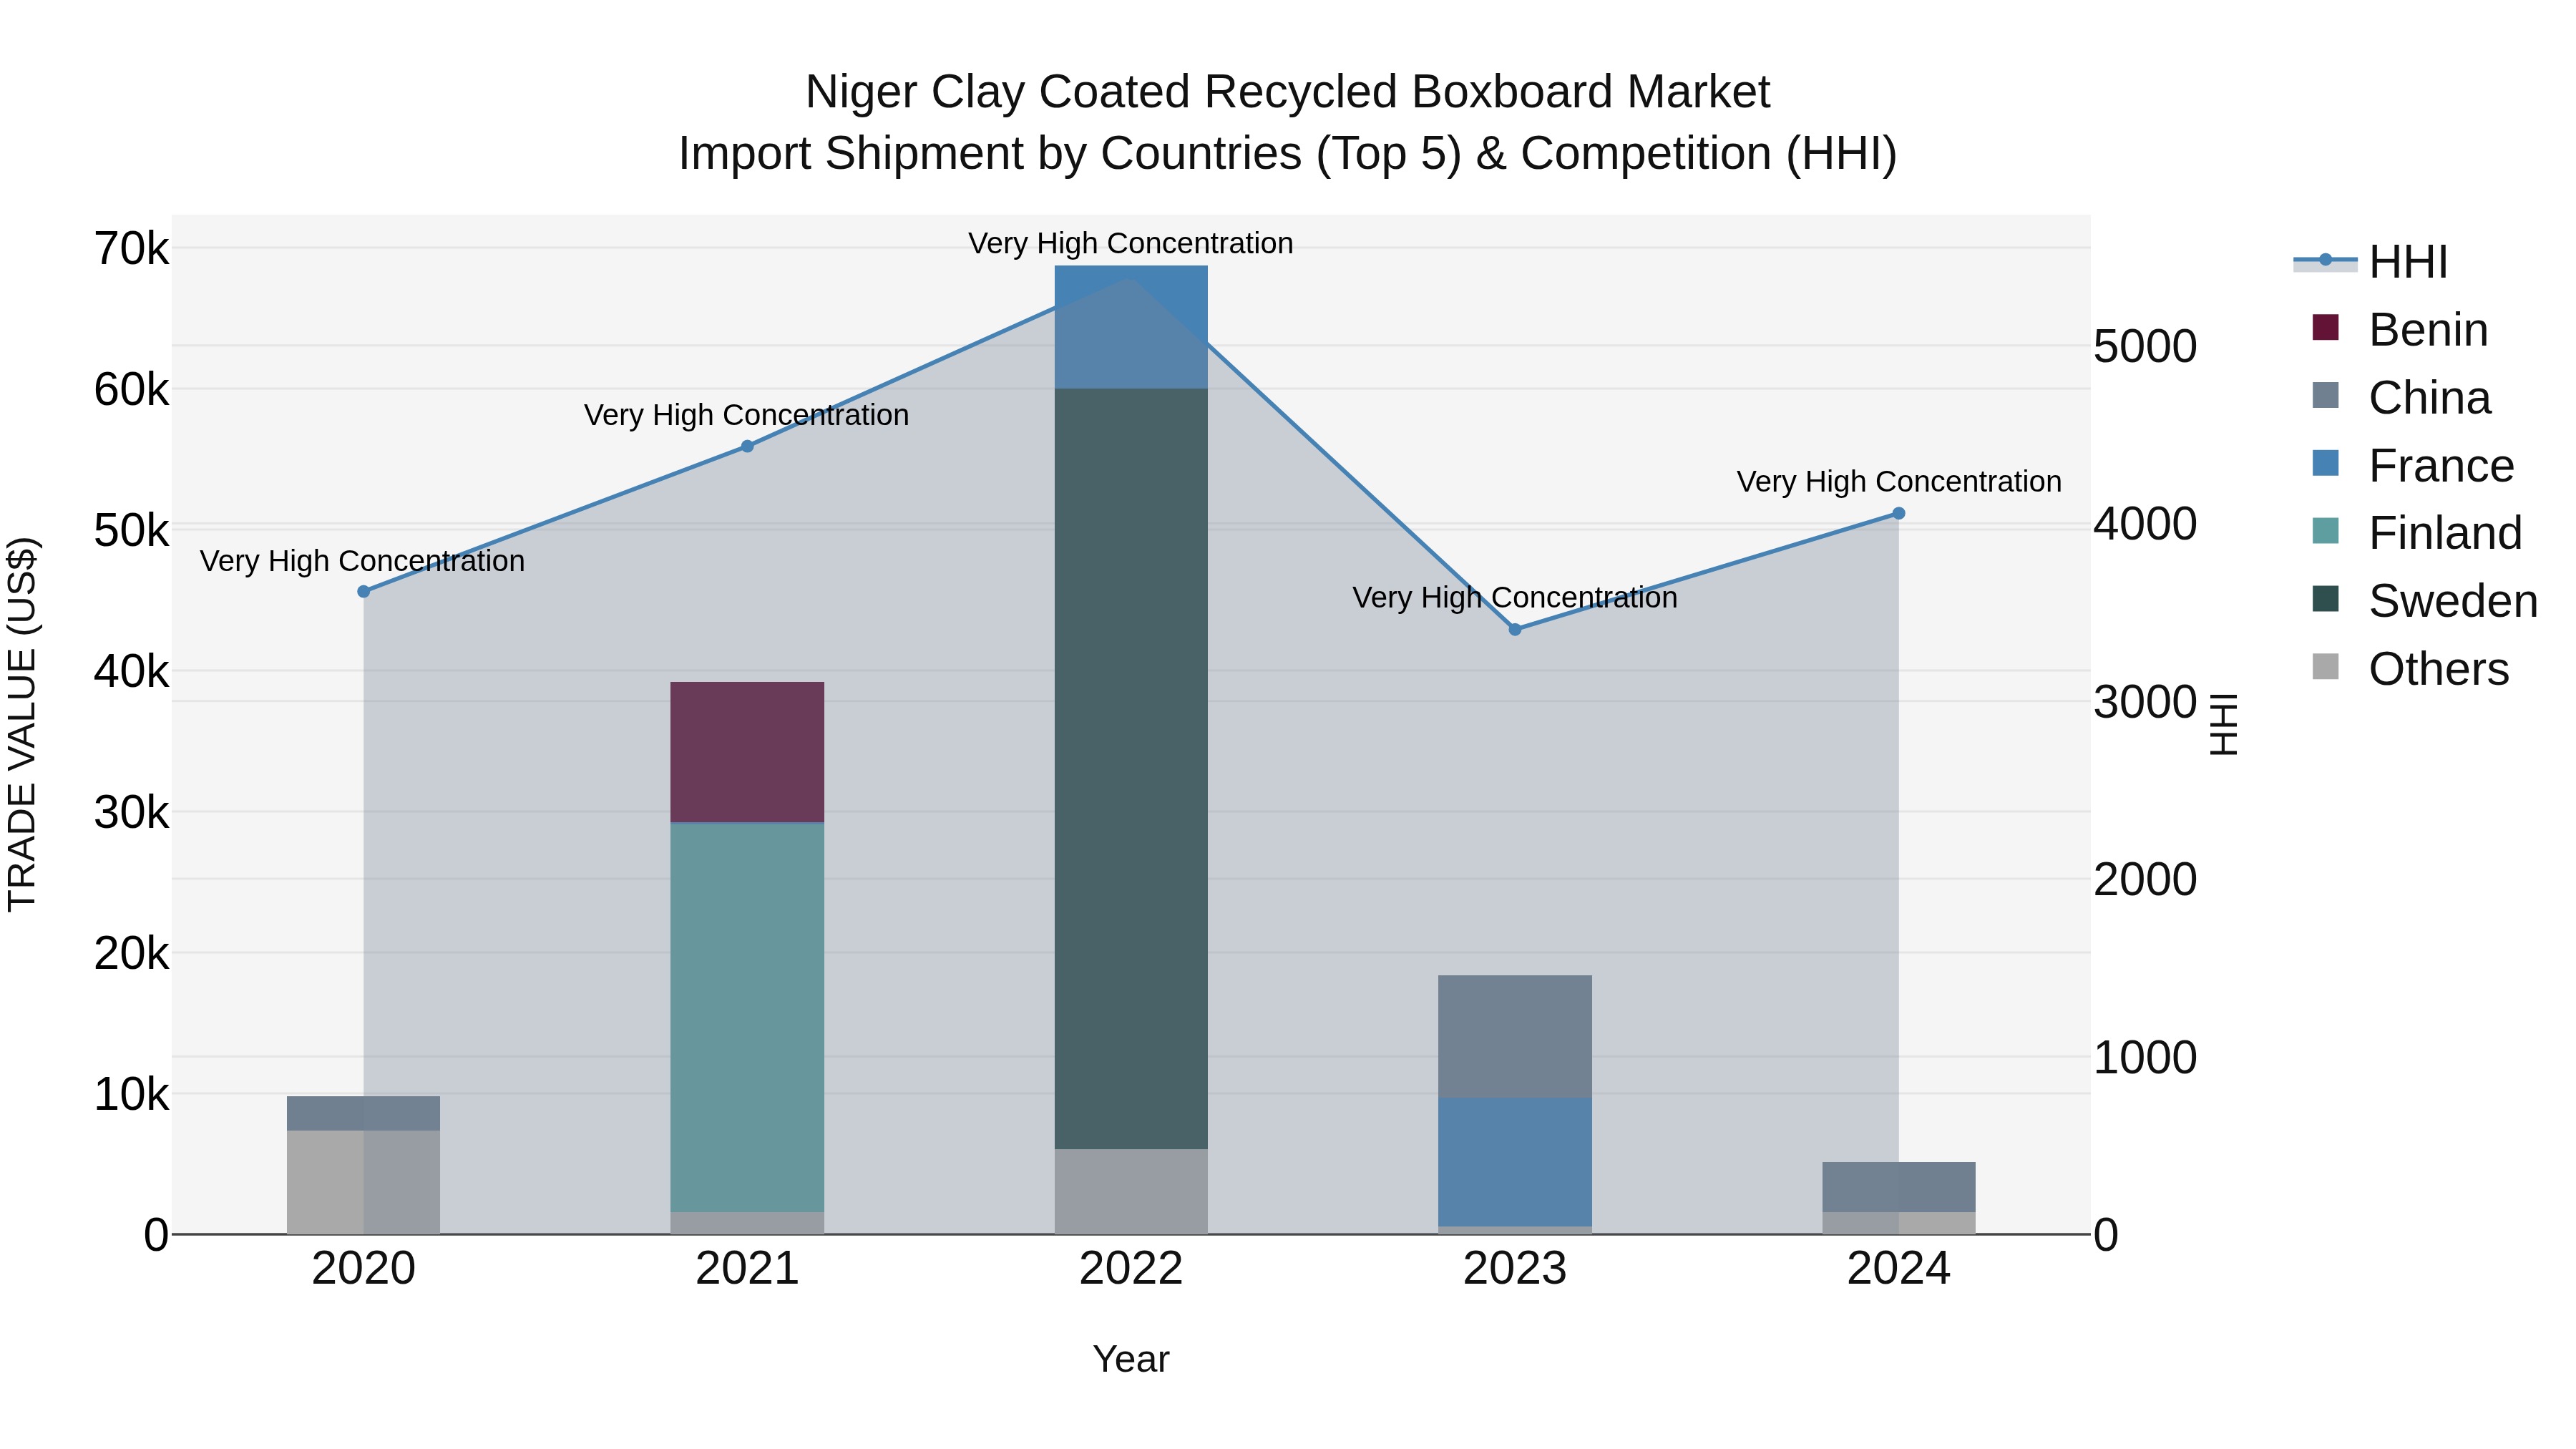Click the 2021 Very High Concentration annotation

[747, 415]
